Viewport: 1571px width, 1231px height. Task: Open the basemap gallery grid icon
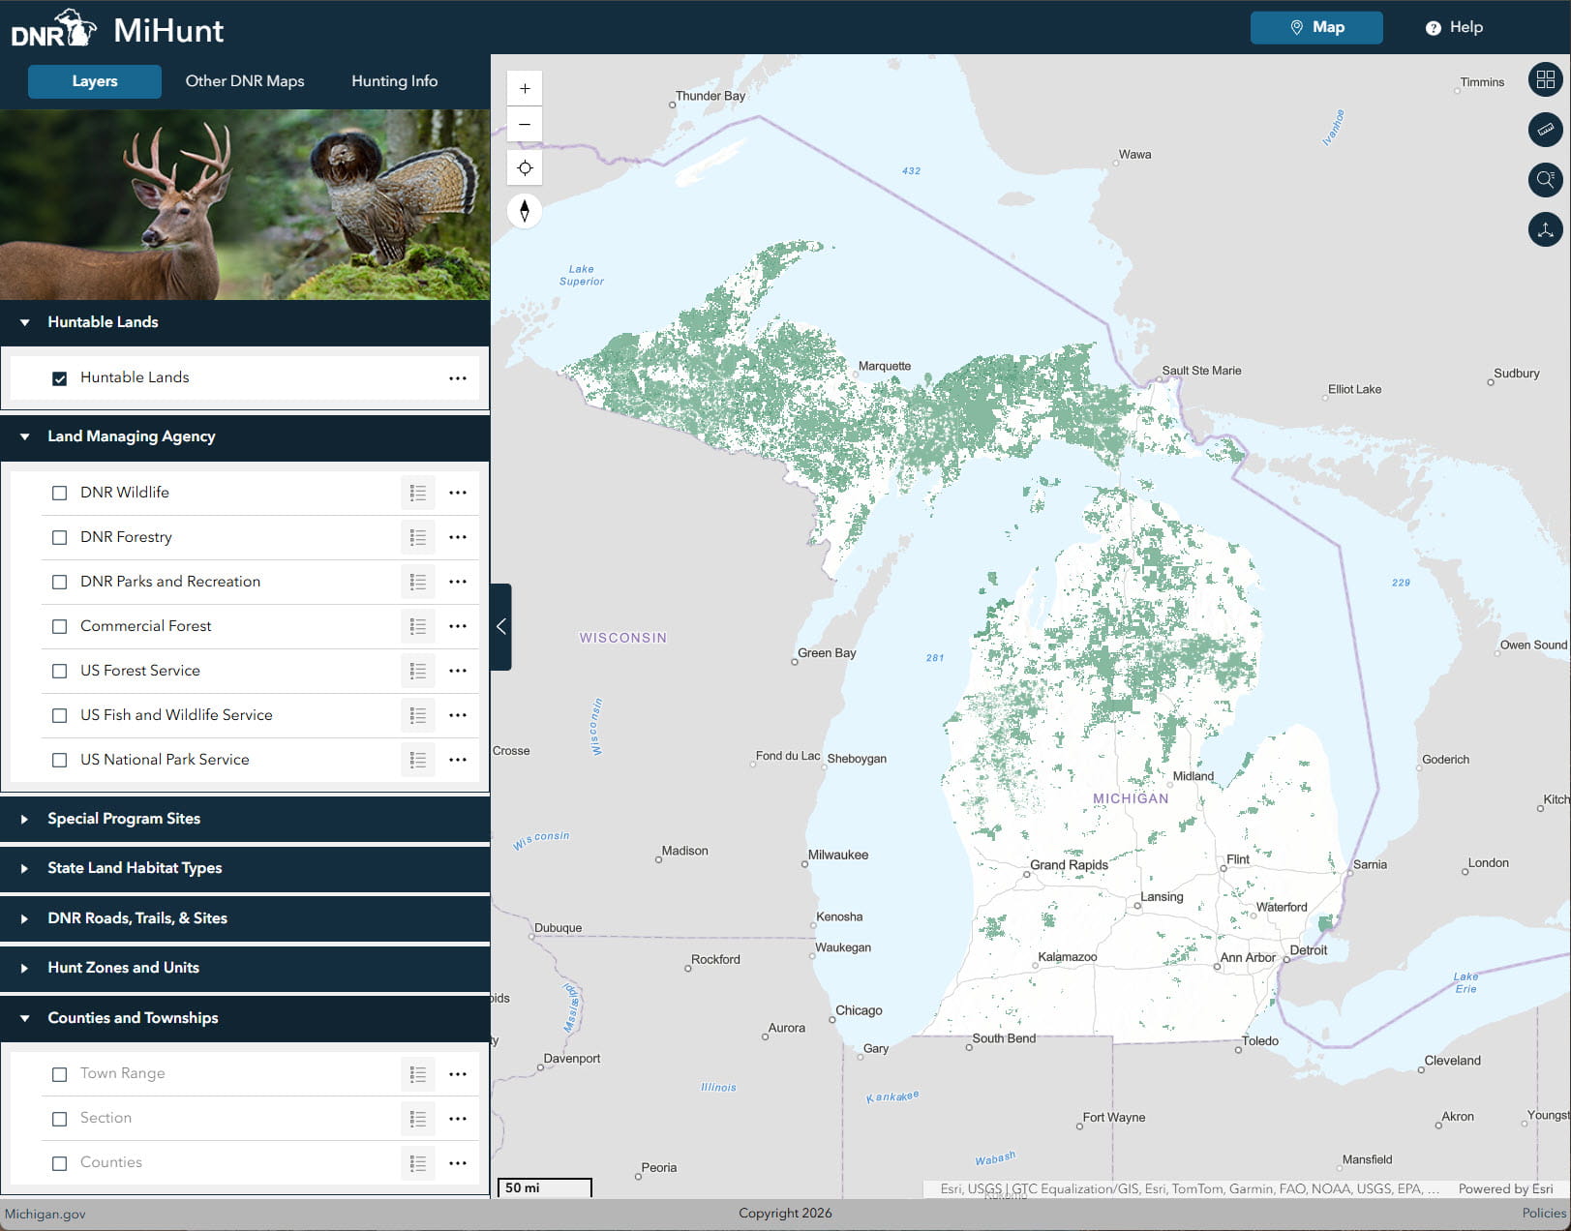click(1546, 79)
